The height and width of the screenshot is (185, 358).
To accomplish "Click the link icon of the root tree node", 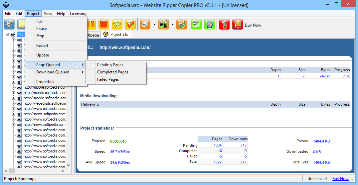I will 13,35.
